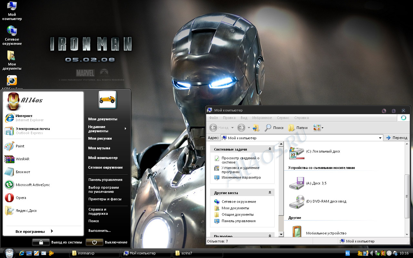Click the Поиск magnifier toolbar button
The image size is (413, 258).
point(274,128)
